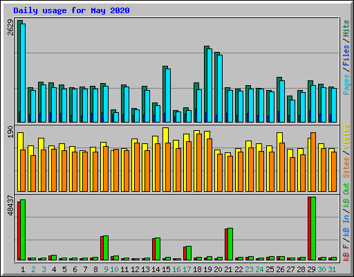
Task: Click green weekend day label 9
Action: coord(106,269)
